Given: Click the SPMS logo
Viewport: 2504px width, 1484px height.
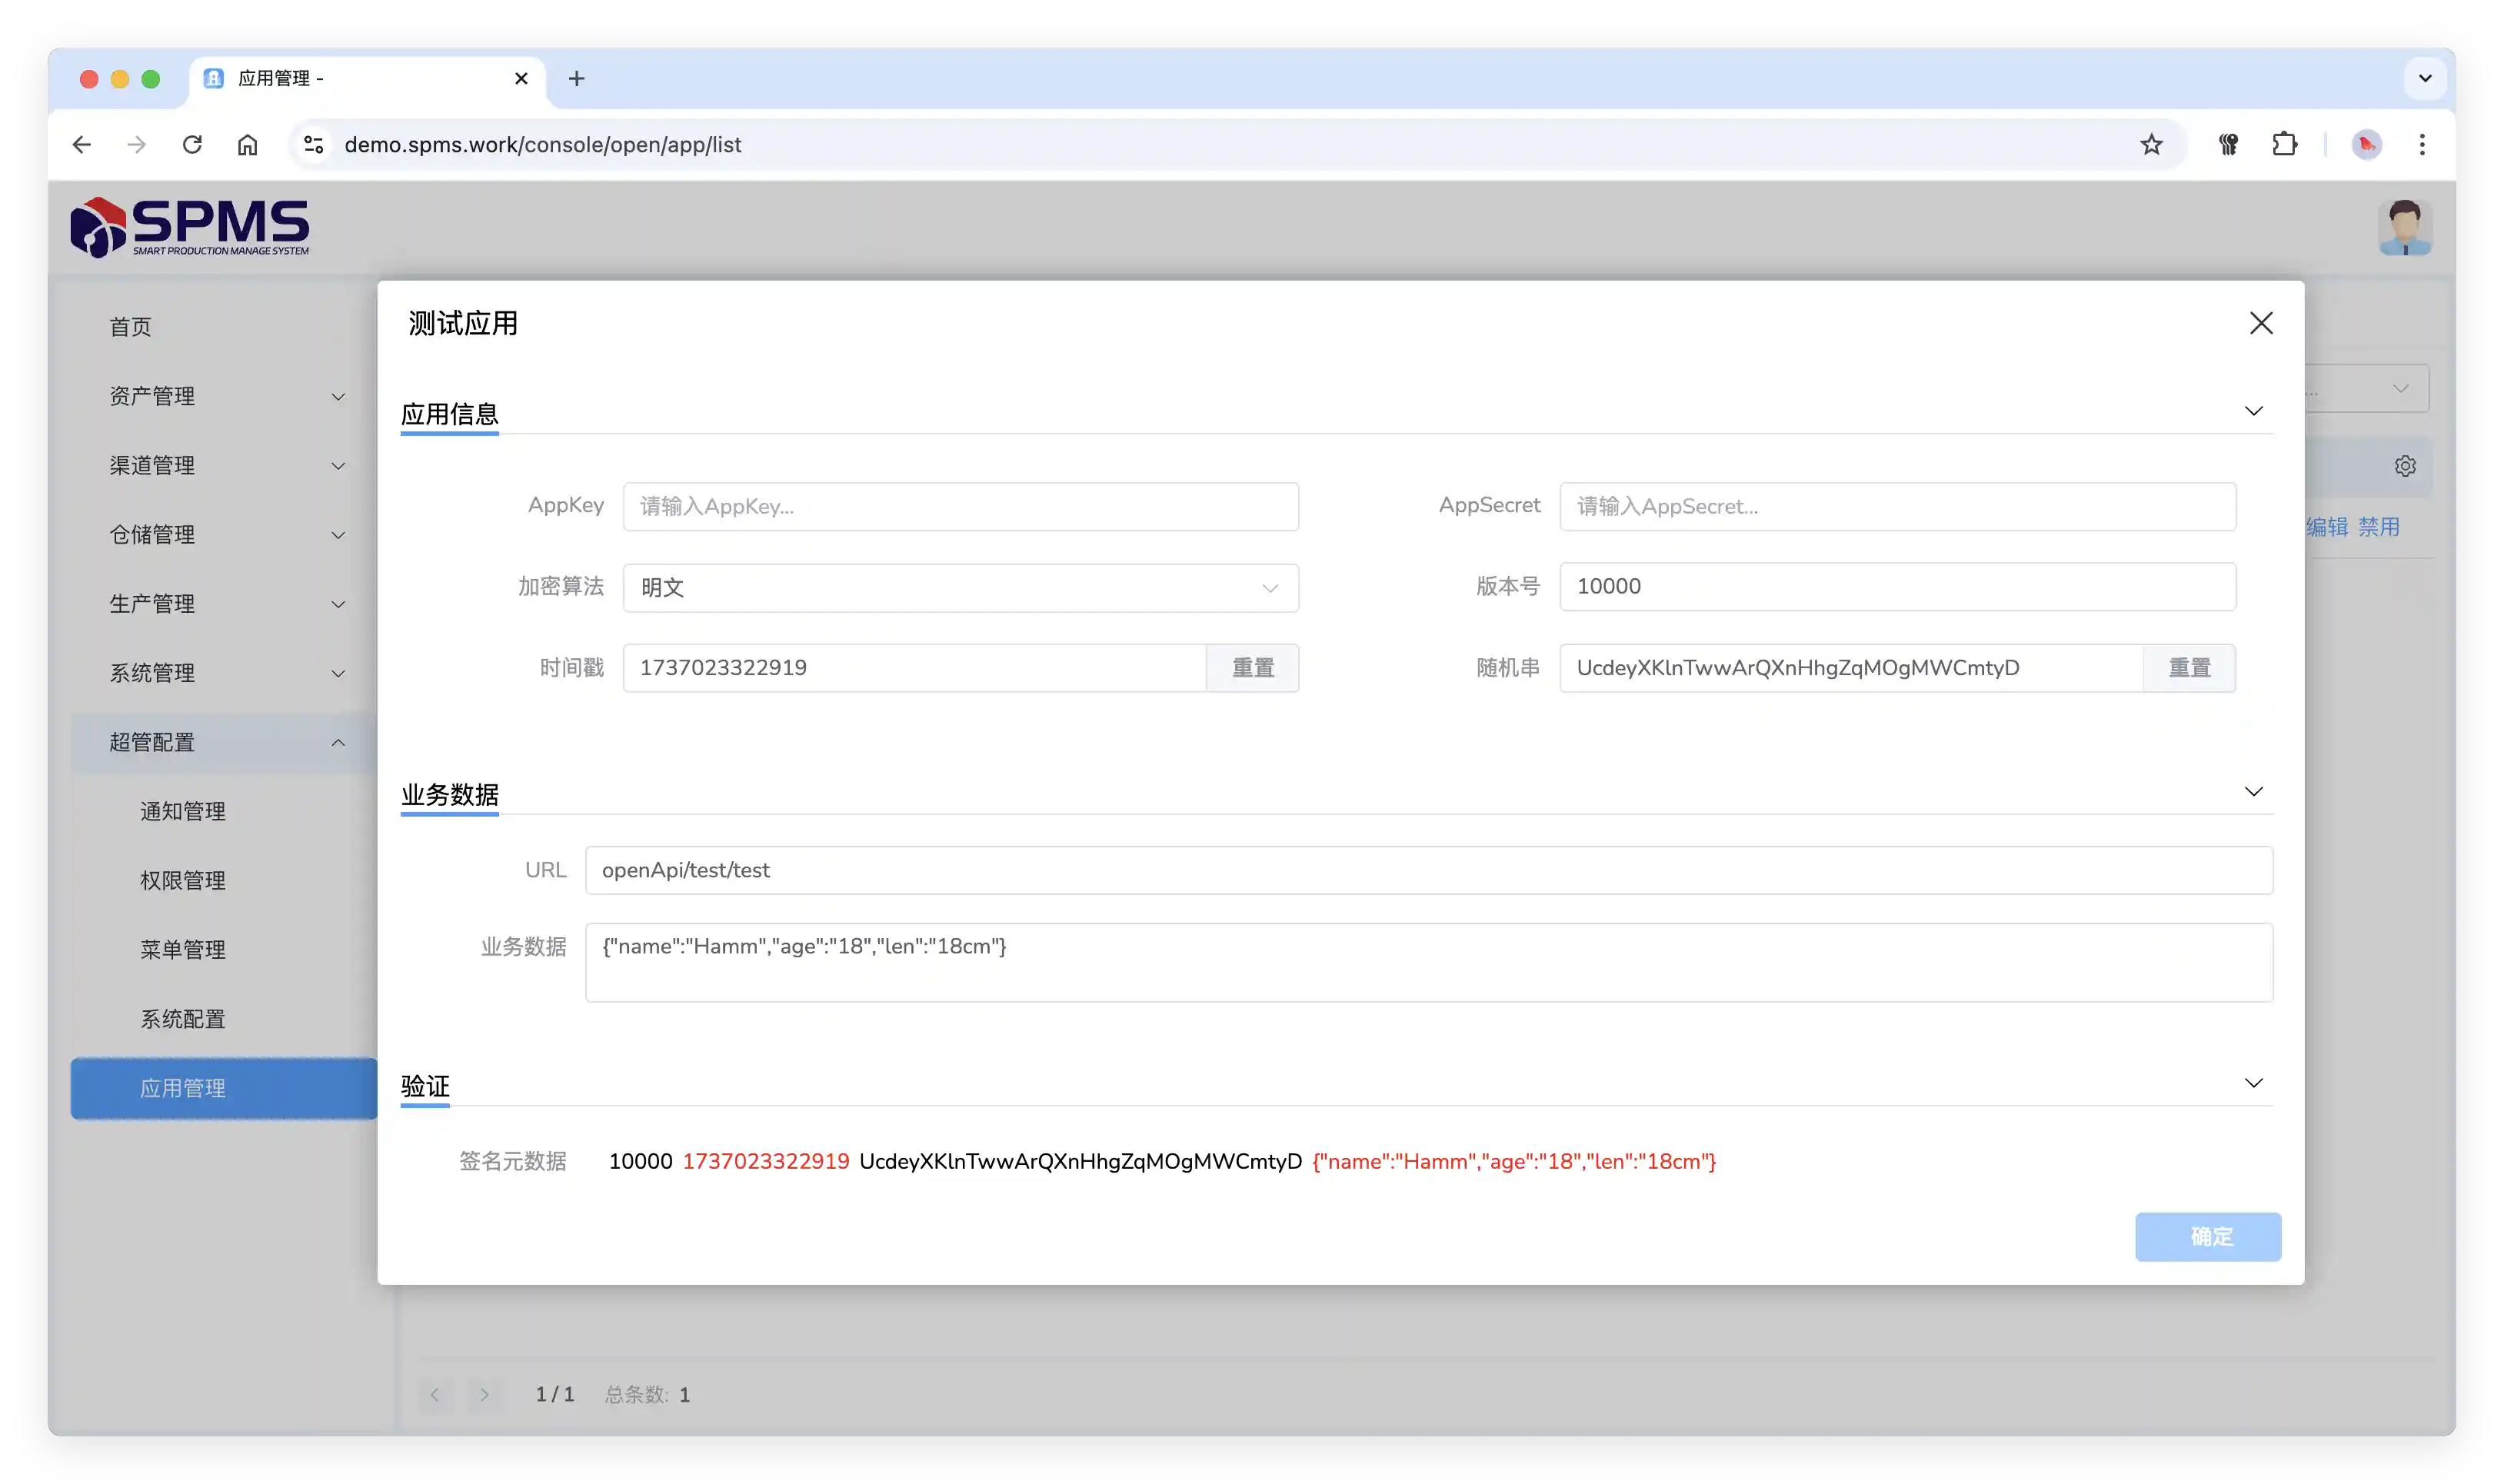Looking at the screenshot, I should [190, 227].
